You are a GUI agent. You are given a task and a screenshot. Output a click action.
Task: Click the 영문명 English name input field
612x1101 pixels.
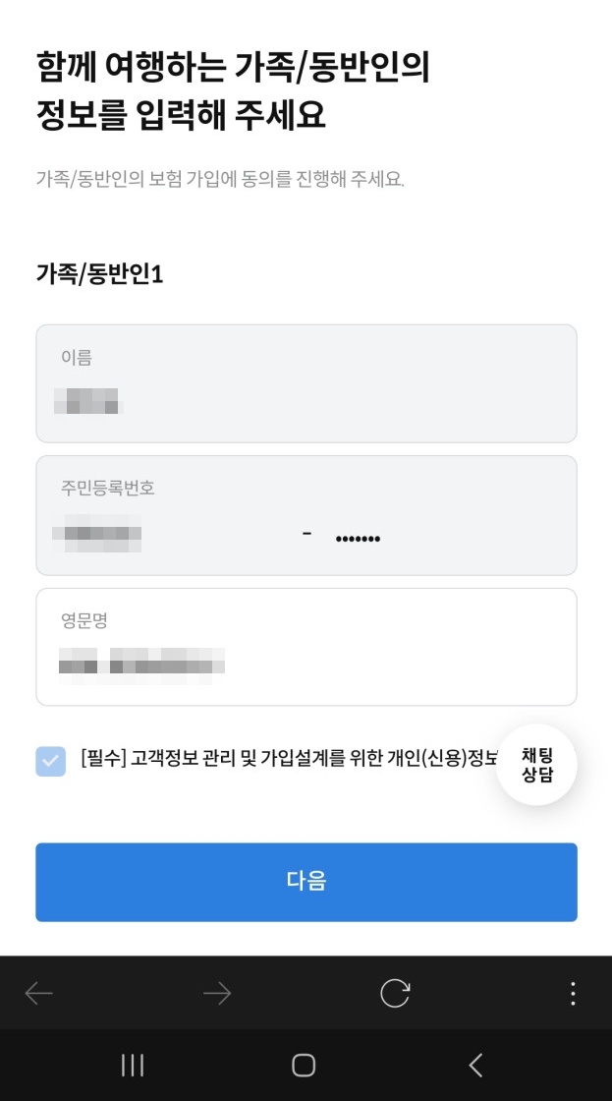[x=306, y=647]
